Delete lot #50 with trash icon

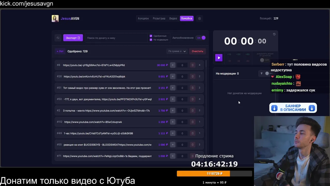[193, 99]
